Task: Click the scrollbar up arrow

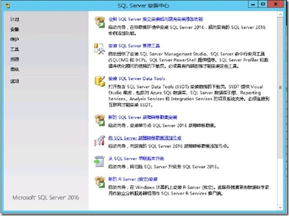Action: click(x=280, y=14)
